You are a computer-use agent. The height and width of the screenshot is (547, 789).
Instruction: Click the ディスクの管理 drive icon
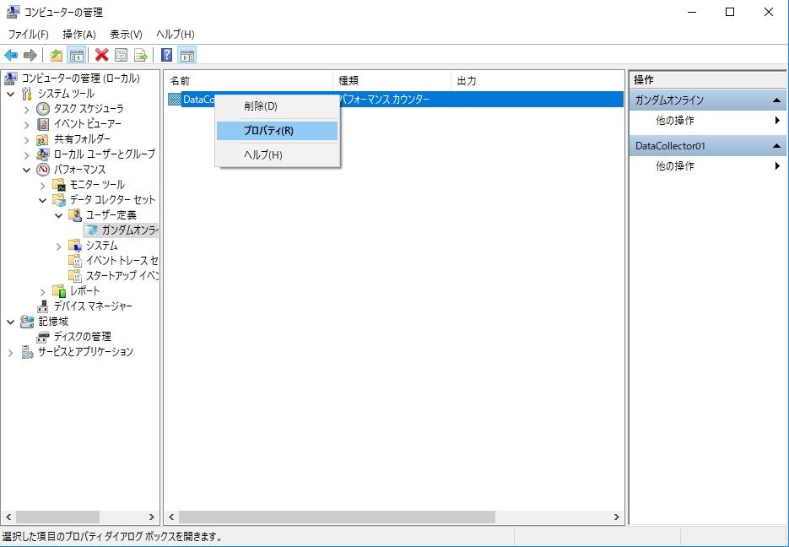tap(43, 337)
